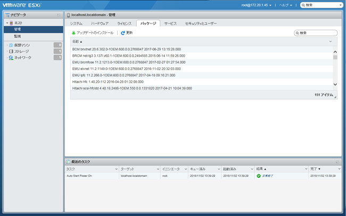Switch to the Hardware tab
The height and width of the screenshot is (216, 346).
coord(100,23)
